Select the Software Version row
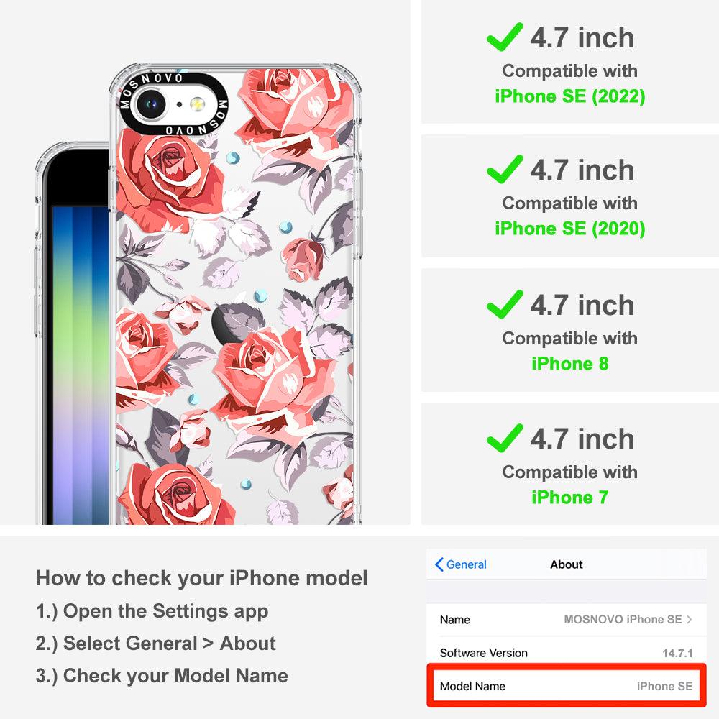The image size is (719, 719). (567, 653)
